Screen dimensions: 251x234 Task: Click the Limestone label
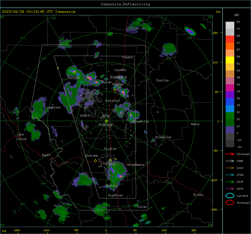click(x=53, y=107)
